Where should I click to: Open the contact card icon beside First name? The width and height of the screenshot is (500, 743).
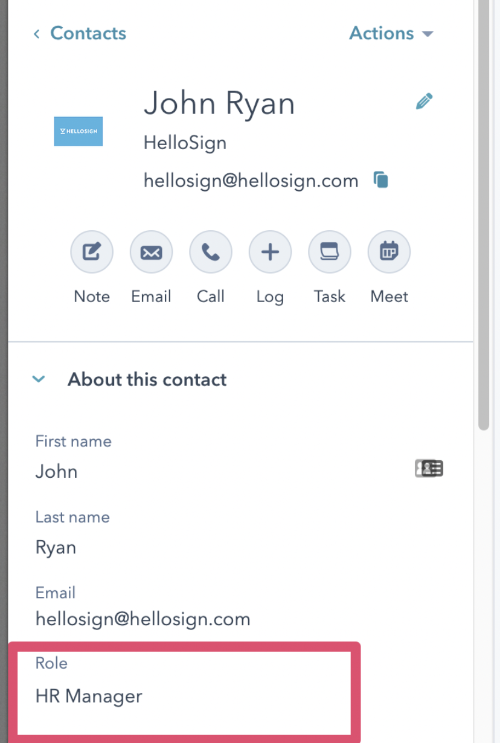click(x=429, y=468)
